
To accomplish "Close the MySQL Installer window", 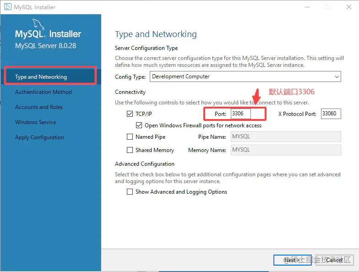I will [349, 7].
